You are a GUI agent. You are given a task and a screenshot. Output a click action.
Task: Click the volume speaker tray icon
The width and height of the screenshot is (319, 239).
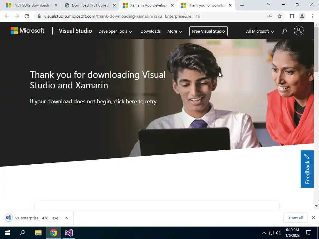point(279,233)
